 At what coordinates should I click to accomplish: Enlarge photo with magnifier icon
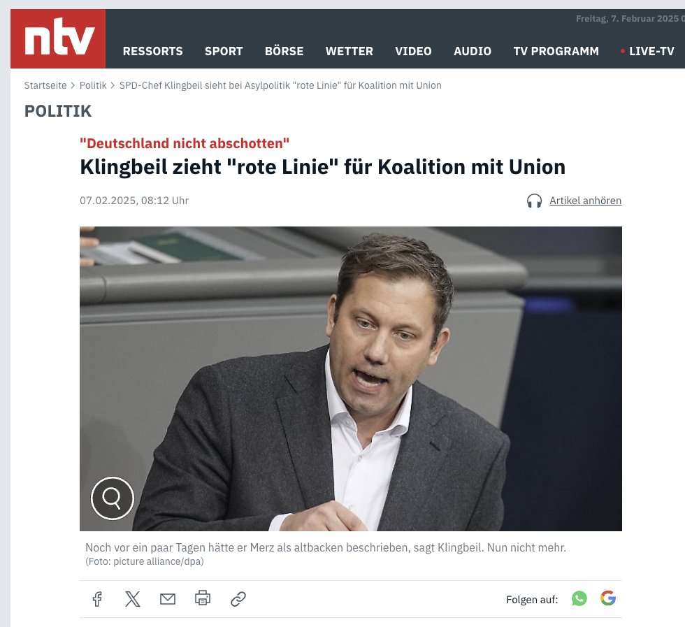113,498
